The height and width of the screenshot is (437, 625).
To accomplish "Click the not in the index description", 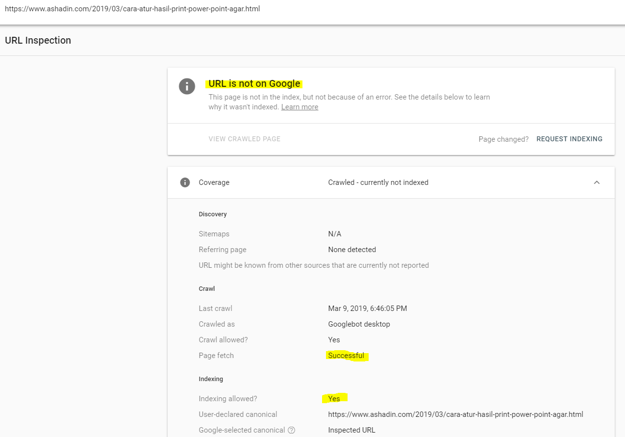I will 349,102.
